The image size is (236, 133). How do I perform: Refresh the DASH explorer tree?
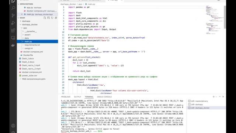[x=52, y=18]
